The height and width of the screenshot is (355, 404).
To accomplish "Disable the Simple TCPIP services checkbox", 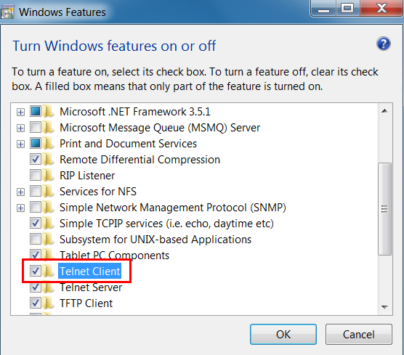I will pos(36,223).
